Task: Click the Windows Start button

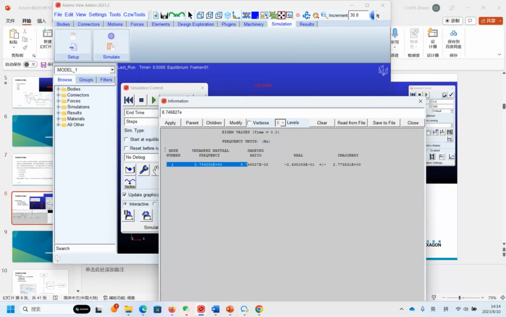Action: click(x=11, y=309)
